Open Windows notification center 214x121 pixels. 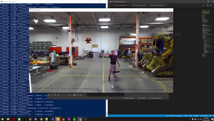point(212,119)
